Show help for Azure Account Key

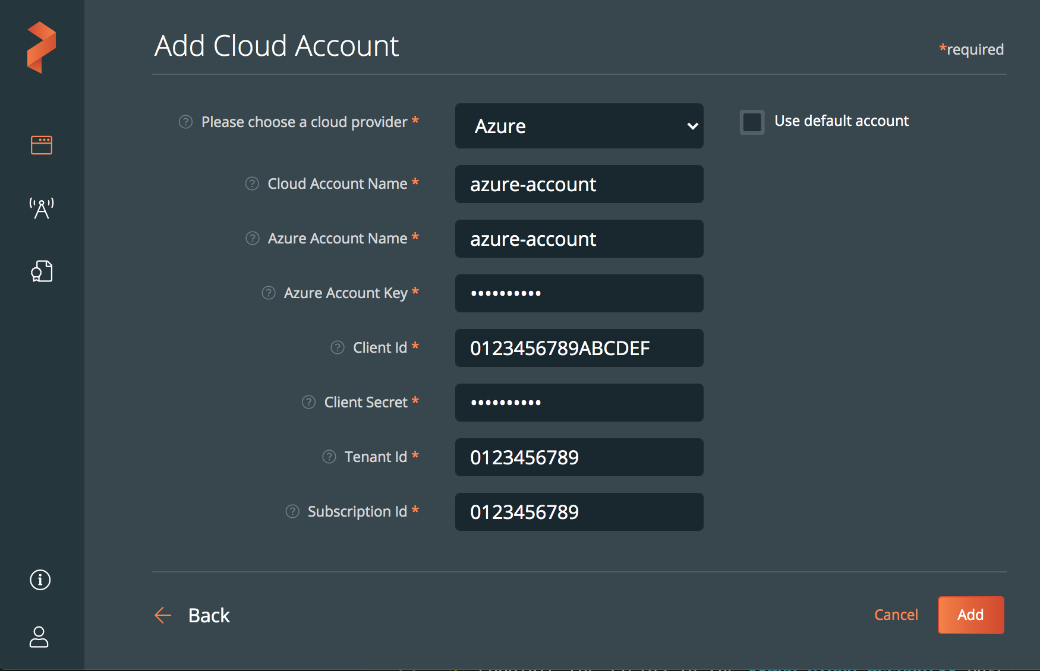click(x=269, y=293)
